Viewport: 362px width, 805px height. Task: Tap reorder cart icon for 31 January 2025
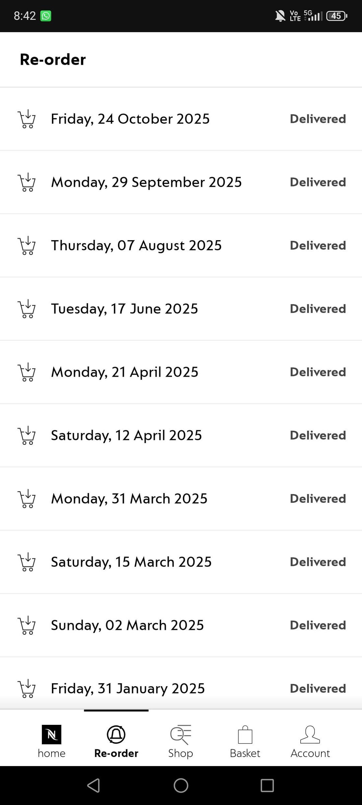[x=26, y=689]
